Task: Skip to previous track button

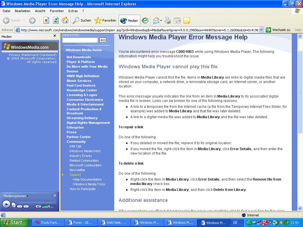Action: (20, 207)
